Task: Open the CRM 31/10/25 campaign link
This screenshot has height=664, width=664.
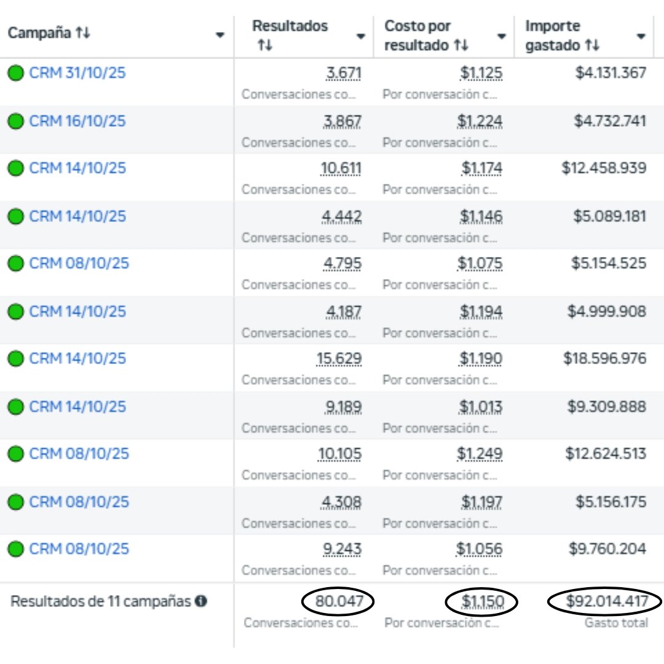Action: click(x=77, y=73)
